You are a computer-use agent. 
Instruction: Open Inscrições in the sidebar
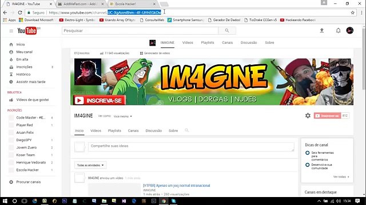click(24, 67)
